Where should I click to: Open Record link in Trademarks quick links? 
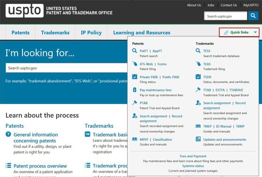(240, 103)
